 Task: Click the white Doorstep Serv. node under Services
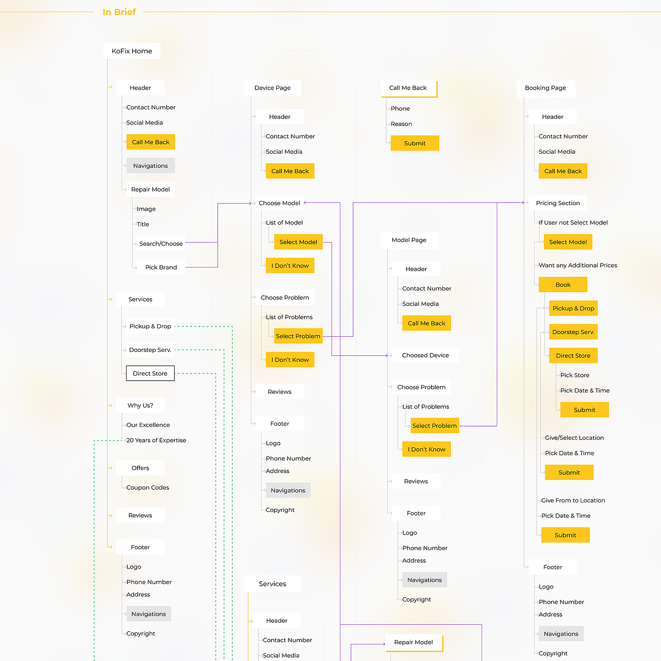(150, 350)
